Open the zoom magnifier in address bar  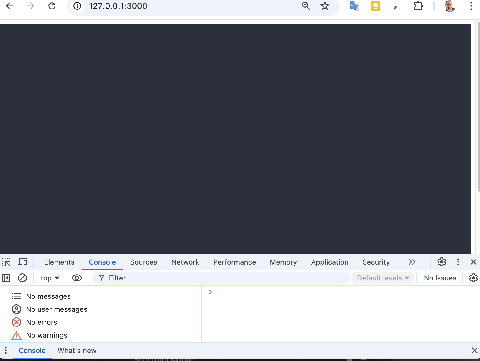click(306, 6)
